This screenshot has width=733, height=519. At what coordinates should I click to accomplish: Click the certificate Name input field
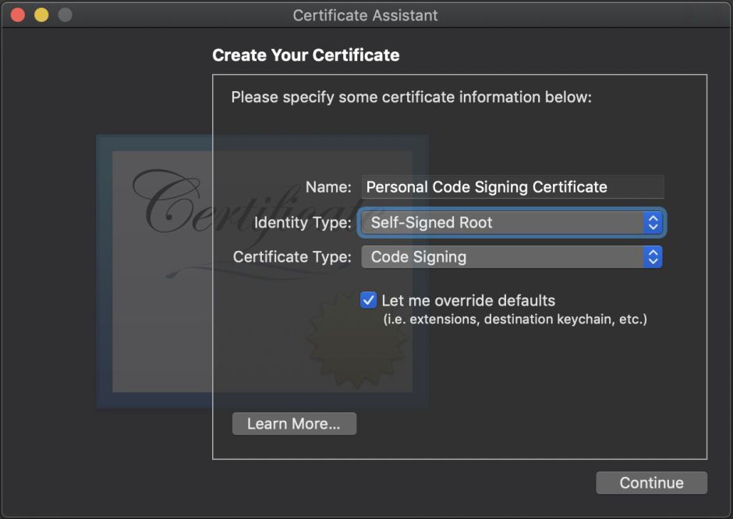[511, 187]
